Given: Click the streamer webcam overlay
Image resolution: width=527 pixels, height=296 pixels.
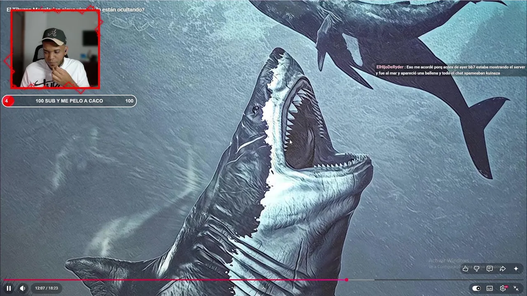Looking at the screenshot, I should (x=55, y=49).
